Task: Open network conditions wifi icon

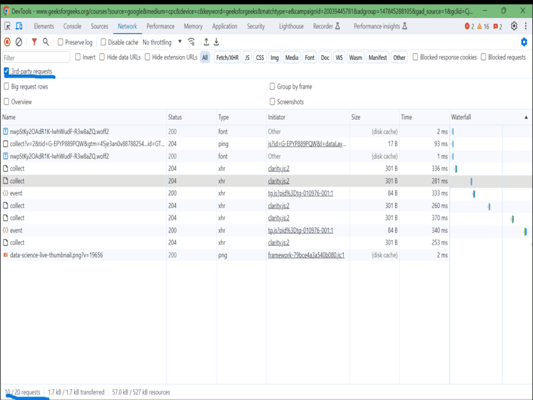Action: coord(192,42)
